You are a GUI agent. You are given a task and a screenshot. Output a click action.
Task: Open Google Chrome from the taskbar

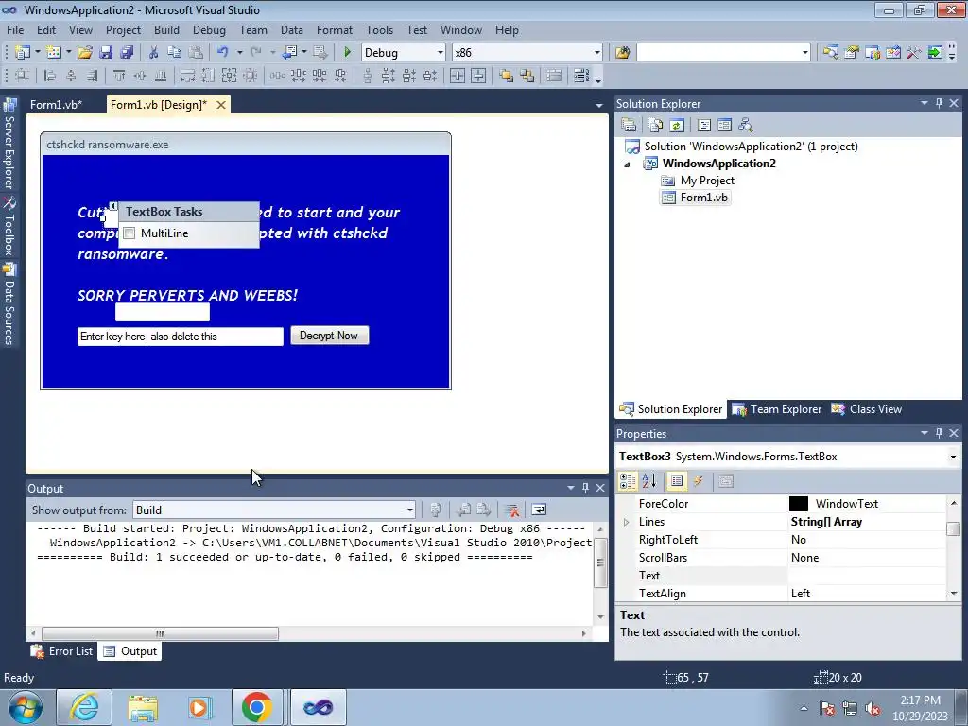[257, 707]
